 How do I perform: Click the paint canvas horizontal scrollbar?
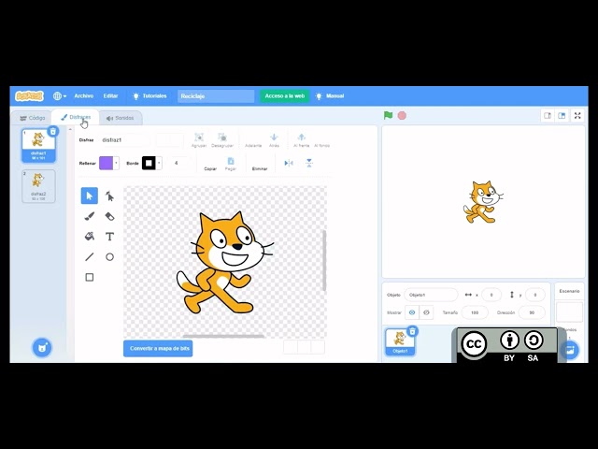[x=223, y=337]
